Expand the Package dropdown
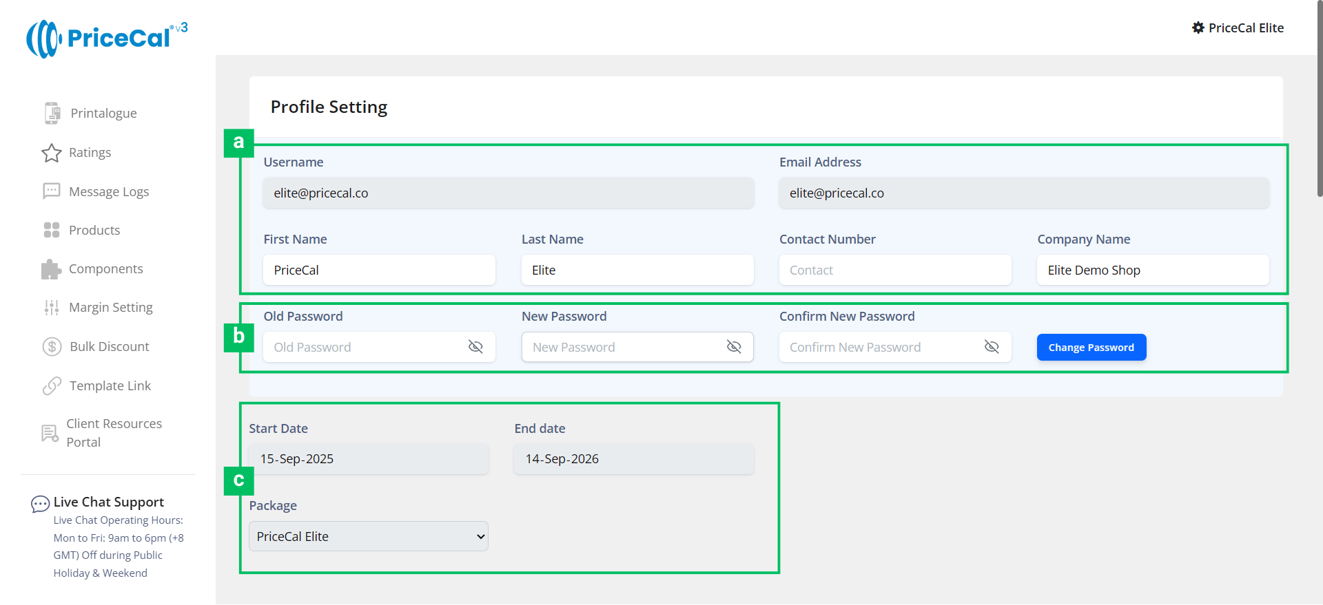The width and height of the screenshot is (1323, 605). (369, 536)
